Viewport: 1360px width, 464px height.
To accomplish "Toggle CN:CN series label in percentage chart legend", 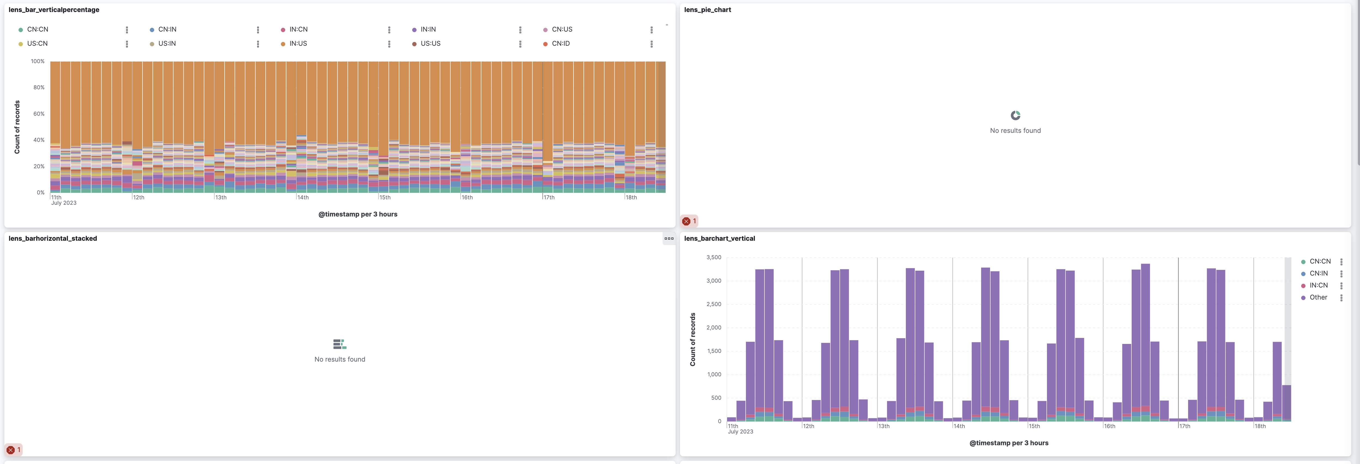I will [38, 30].
